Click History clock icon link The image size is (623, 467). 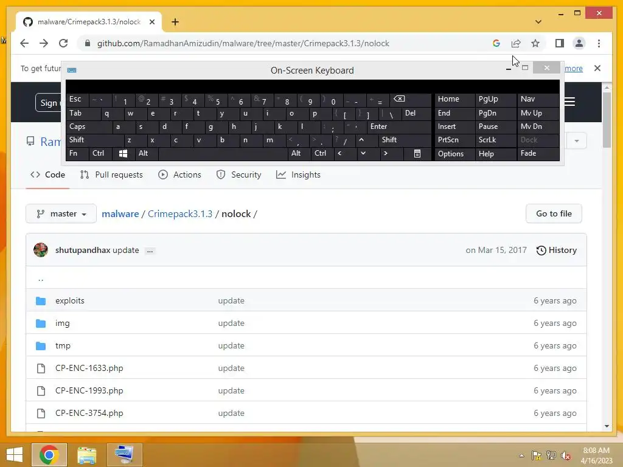556,250
